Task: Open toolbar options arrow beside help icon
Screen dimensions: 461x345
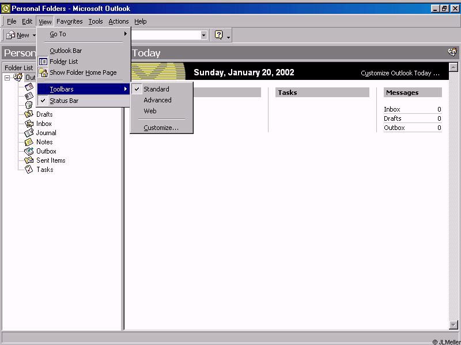Action: [x=228, y=37]
